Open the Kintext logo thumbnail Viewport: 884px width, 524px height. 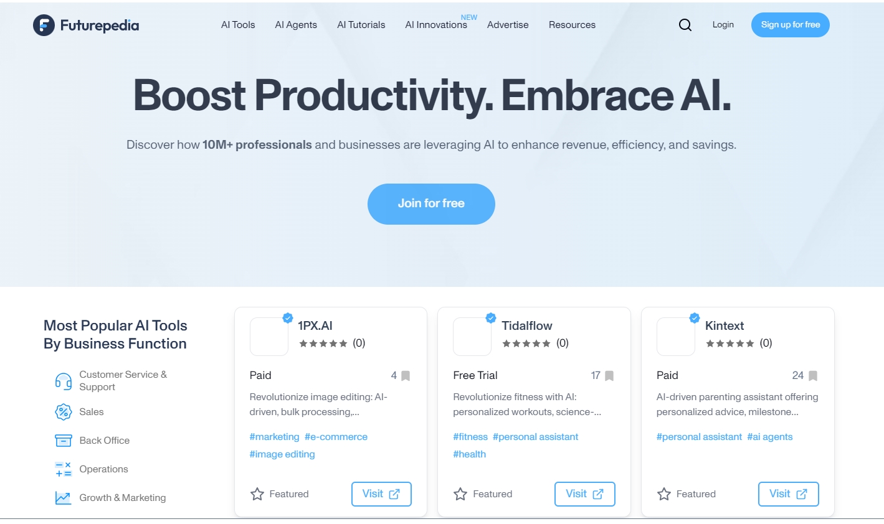point(676,337)
